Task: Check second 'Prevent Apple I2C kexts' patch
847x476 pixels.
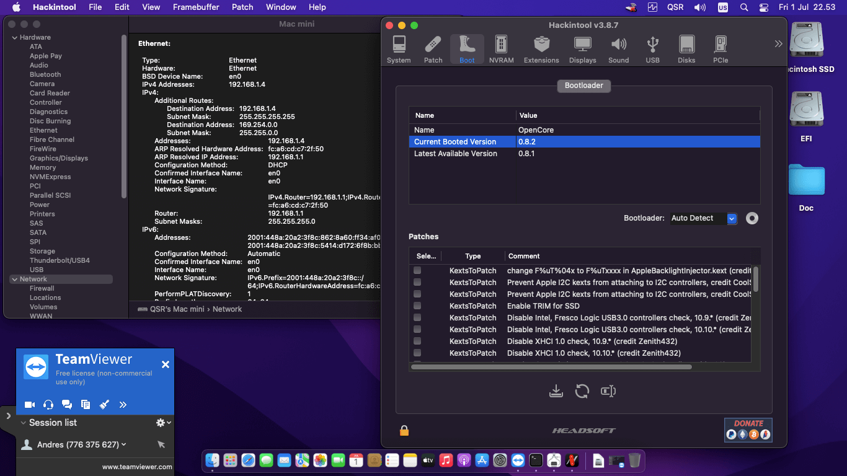Action: click(x=417, y=294)
